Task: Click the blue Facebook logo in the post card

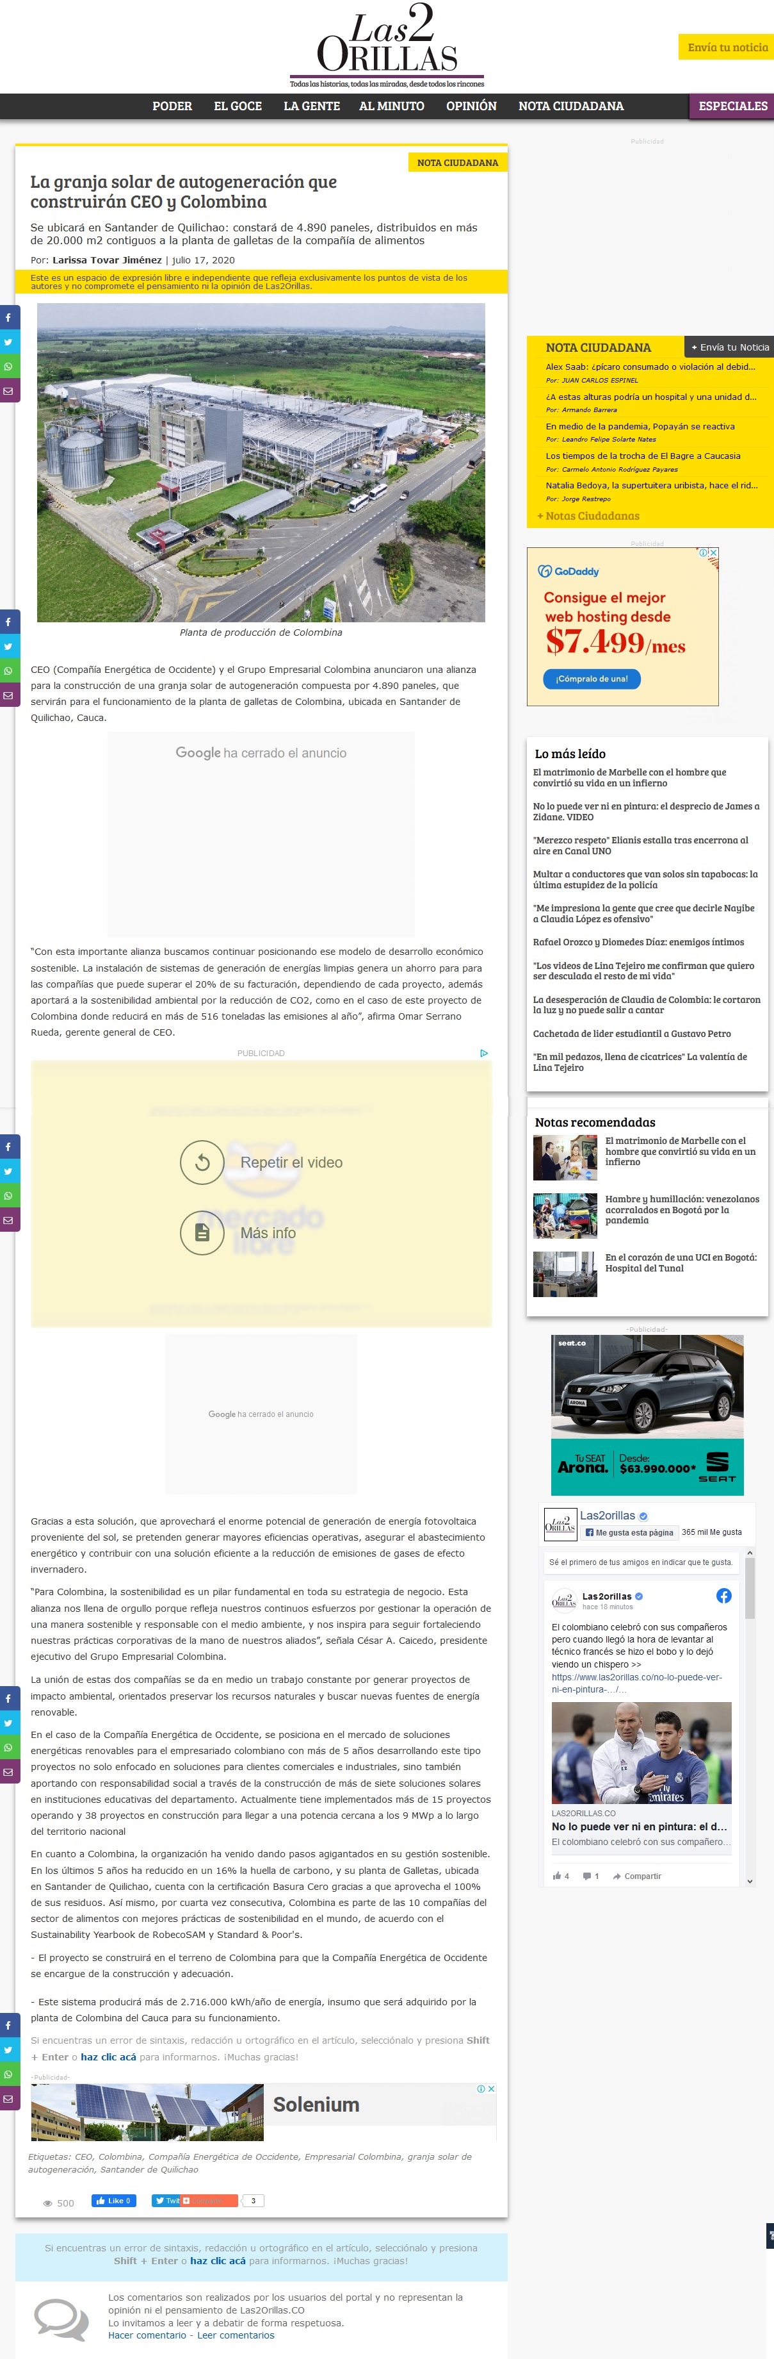Action: click(x=723, y=1595)
